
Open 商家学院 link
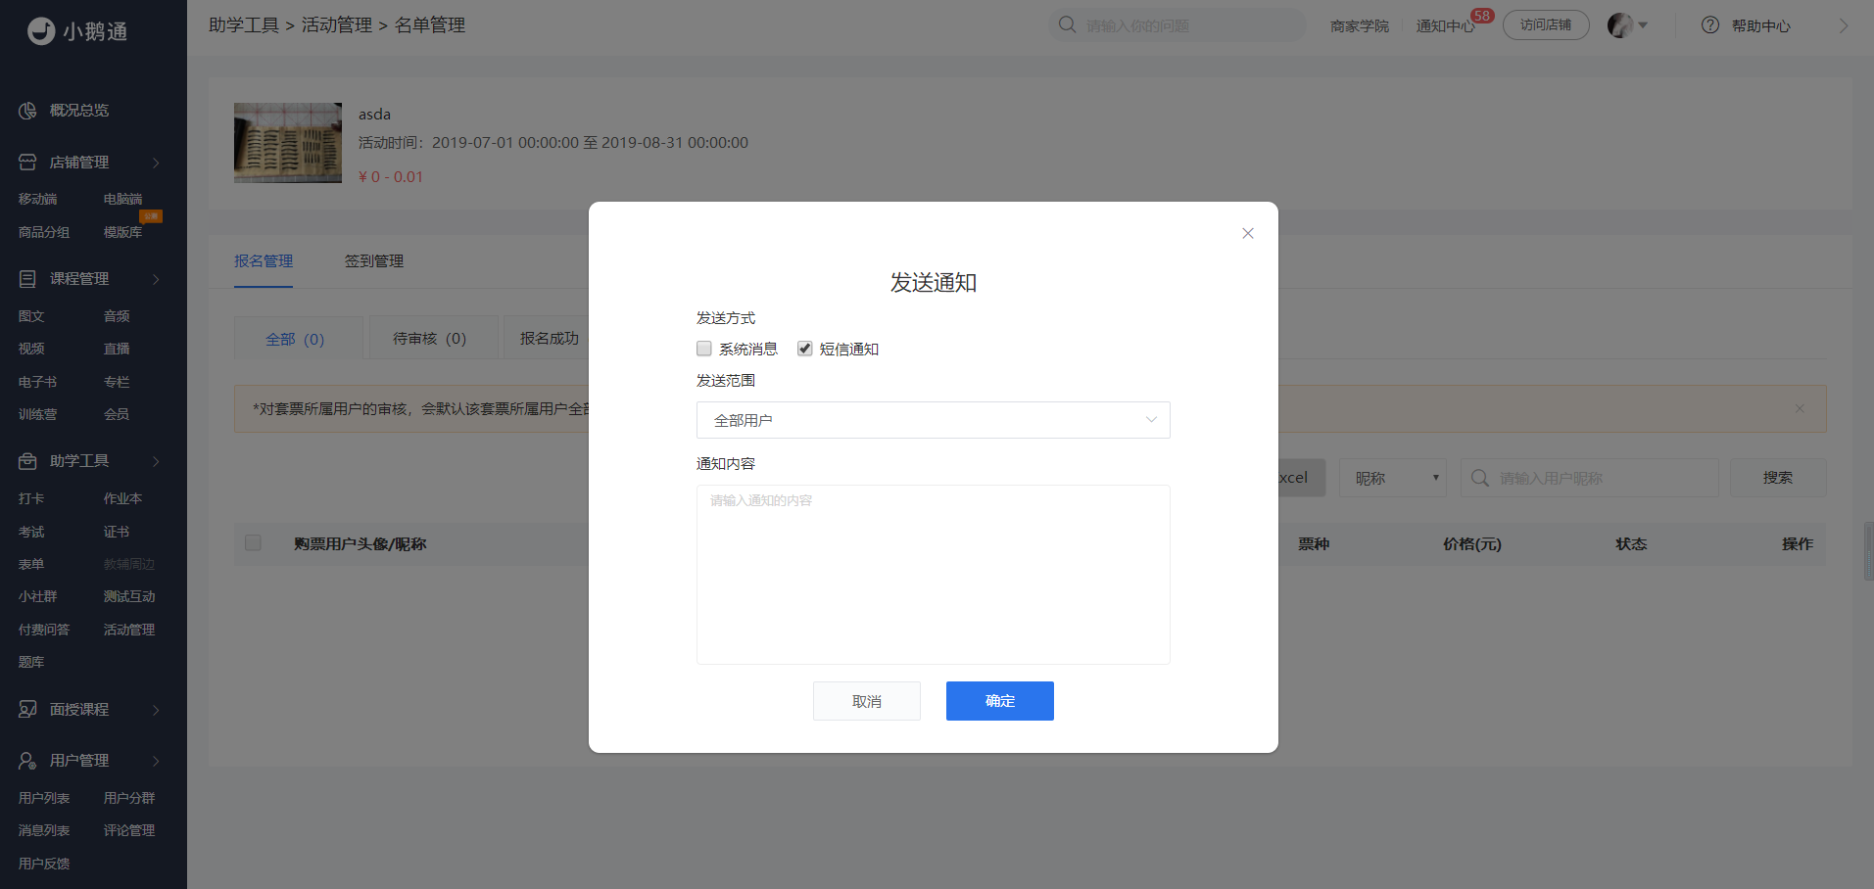click(1360, 26)
